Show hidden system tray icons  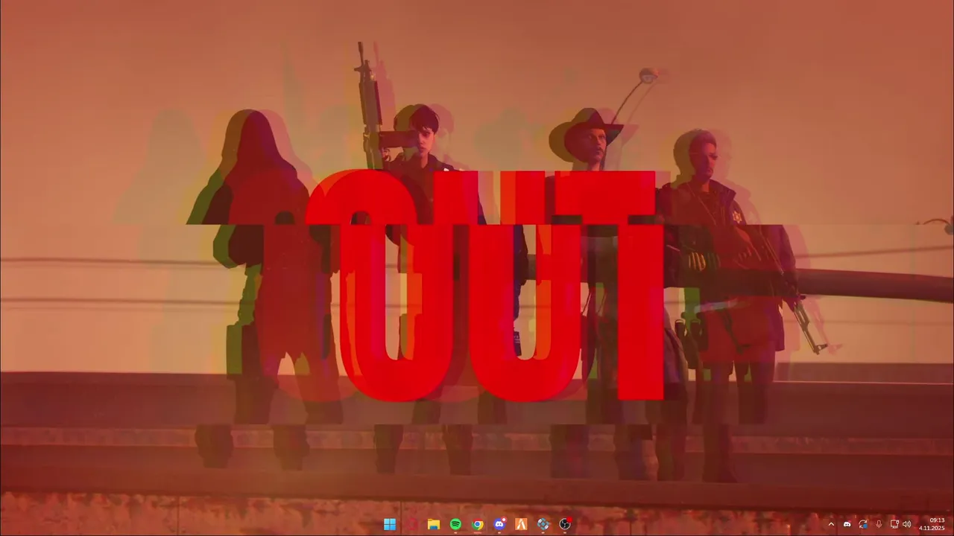(831, 524)
